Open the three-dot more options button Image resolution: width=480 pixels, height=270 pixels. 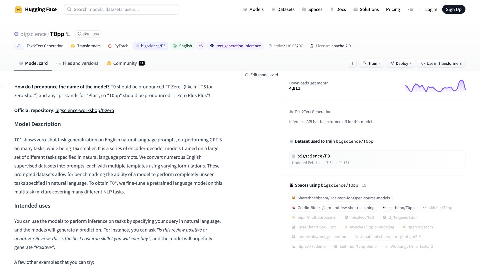click(x=352, y=63)
